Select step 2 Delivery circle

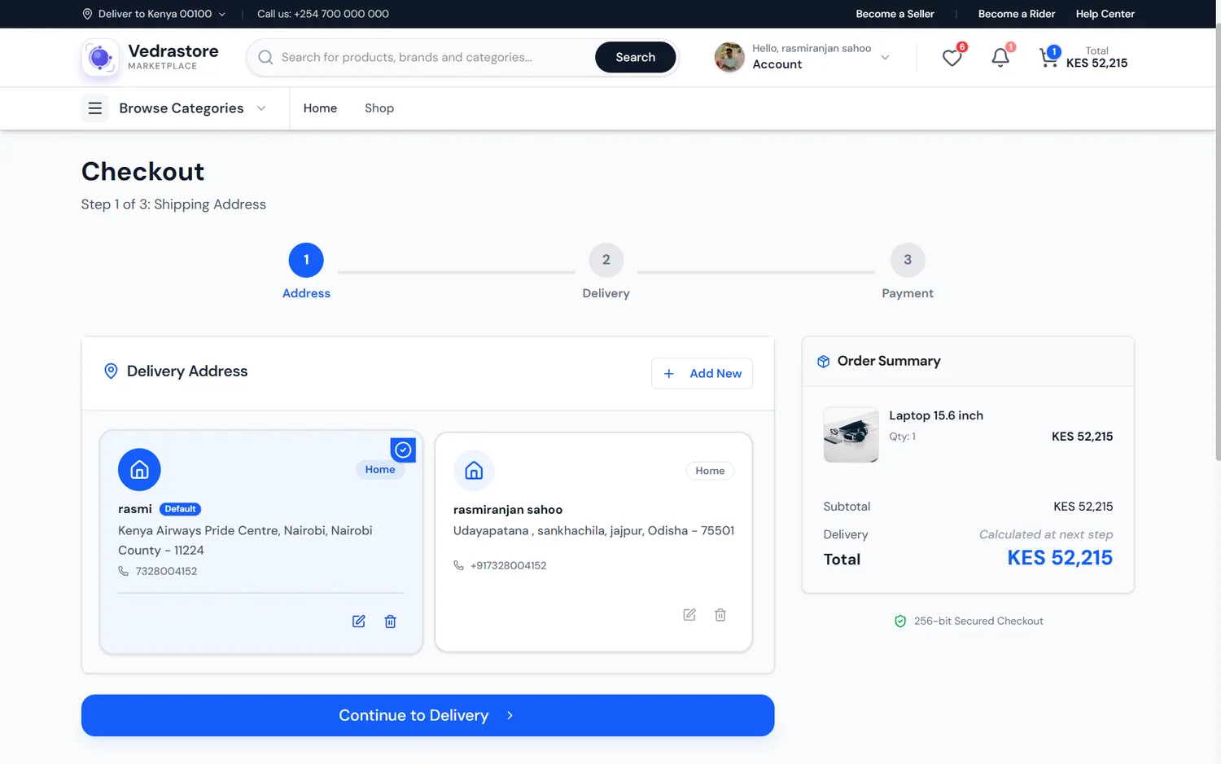pos(606,260)
